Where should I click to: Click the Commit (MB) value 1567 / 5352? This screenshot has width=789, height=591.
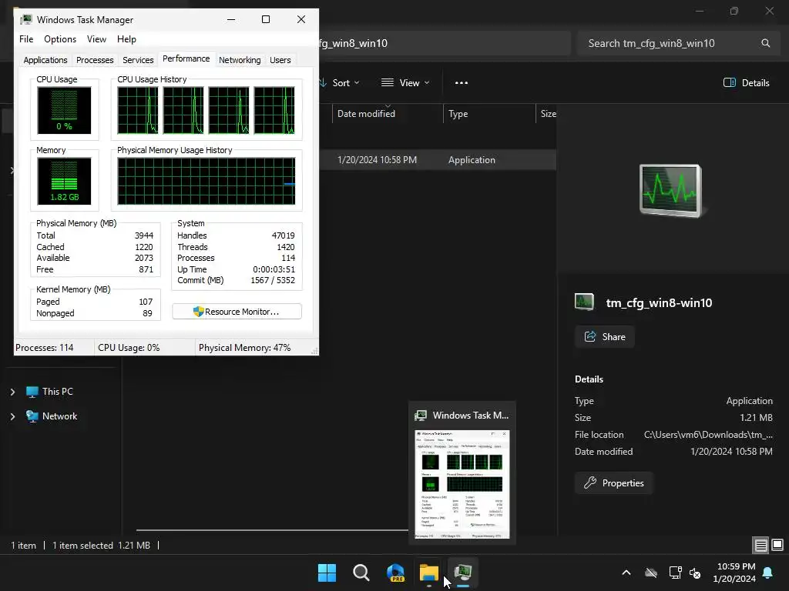coord(273,280)
